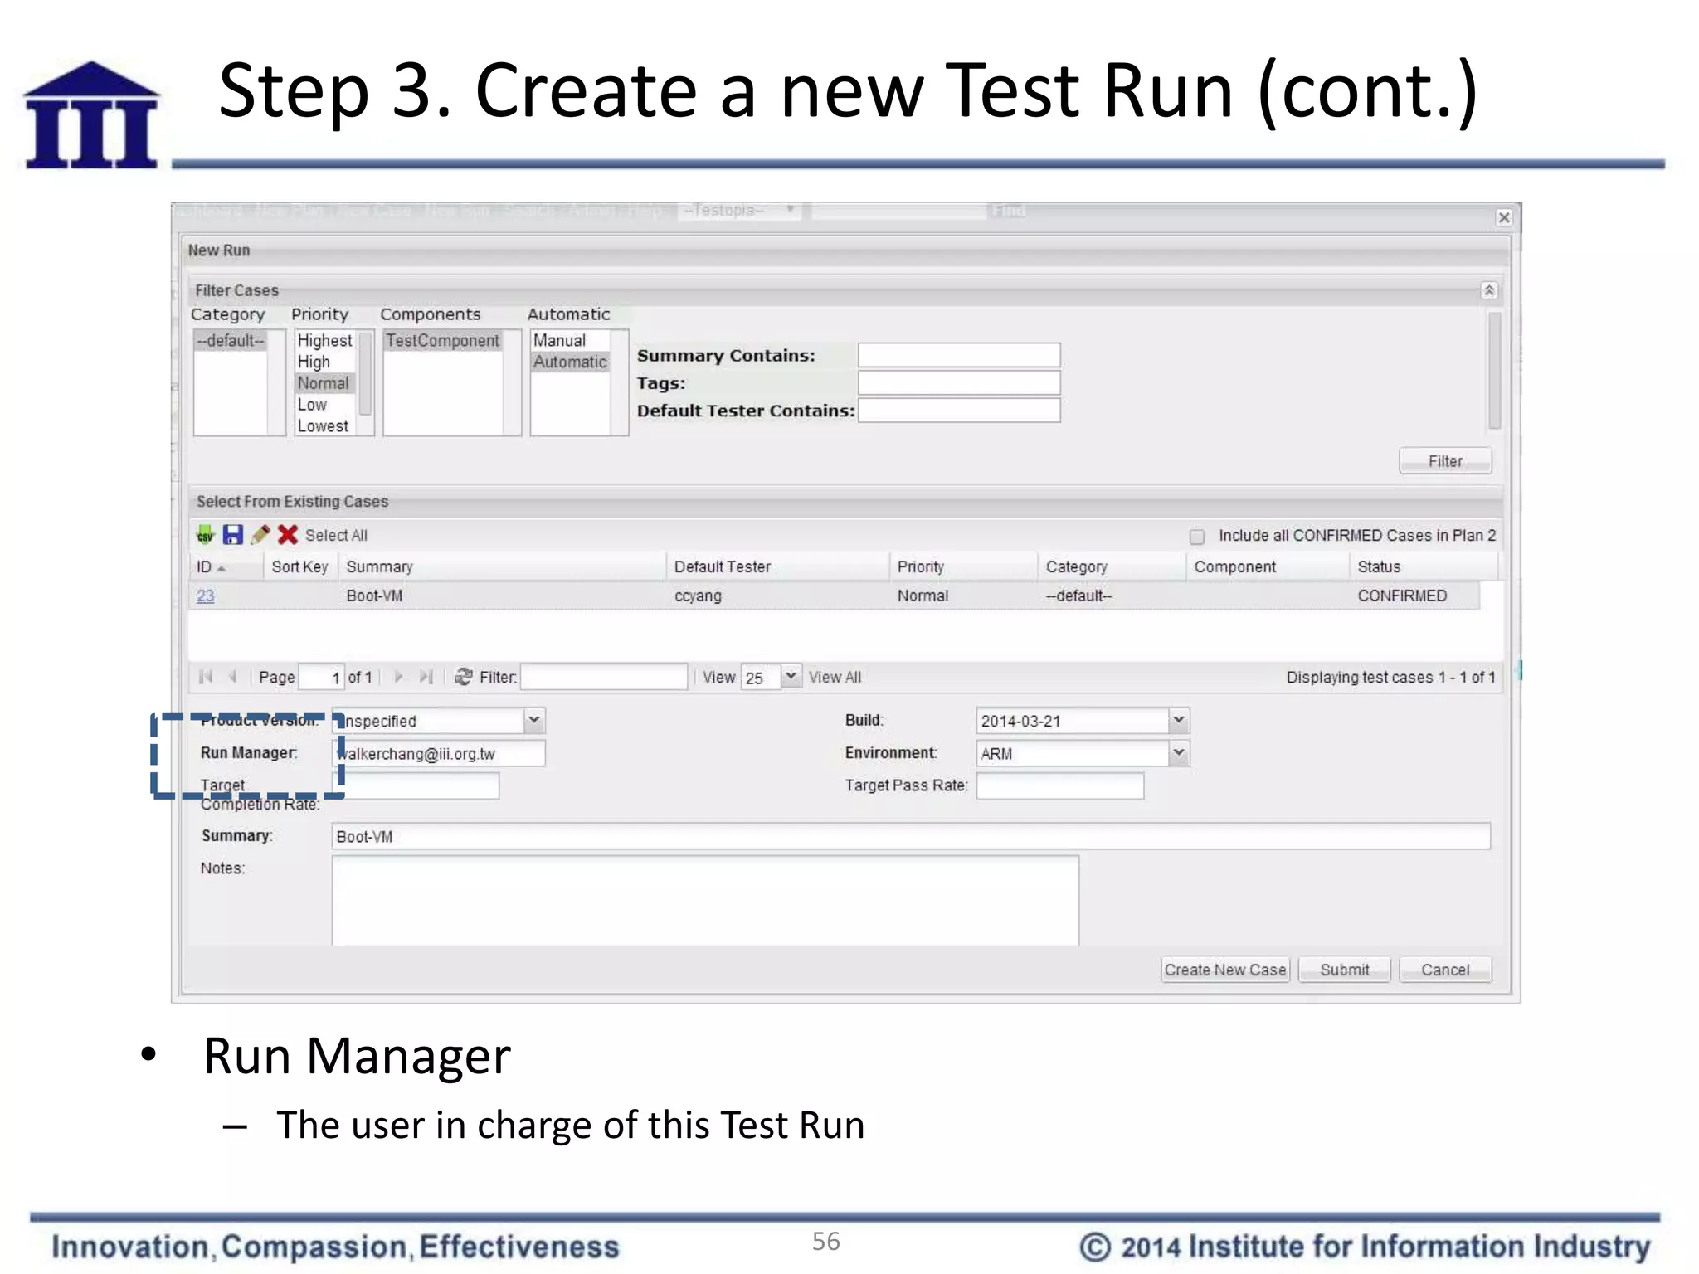Screen dimensions: 1699x1274
Task: Click the CSV export icon
Action: tap(205, 535)
